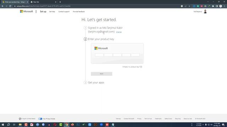This screenshot has height=127, width=227.
Task: Open Task View on the taskbar
Action: pyautogui.click(x=14, y=125)
